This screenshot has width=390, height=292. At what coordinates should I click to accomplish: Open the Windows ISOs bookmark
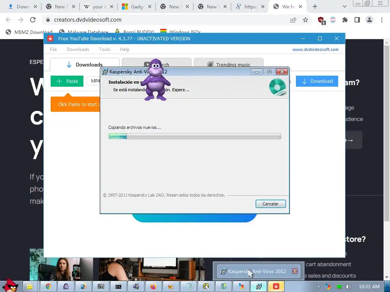[181, 32]
